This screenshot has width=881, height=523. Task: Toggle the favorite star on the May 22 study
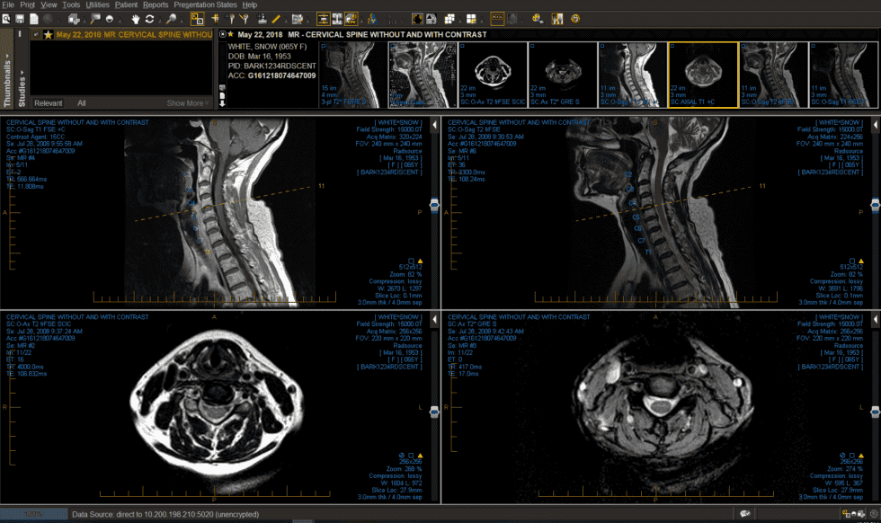(48, 34)
